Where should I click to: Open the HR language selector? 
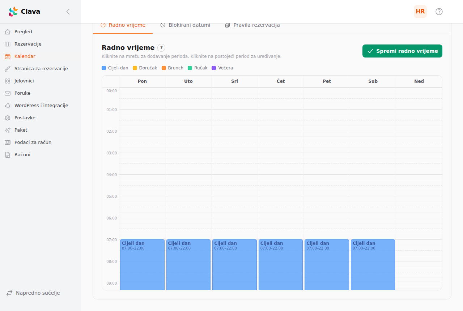420,12
